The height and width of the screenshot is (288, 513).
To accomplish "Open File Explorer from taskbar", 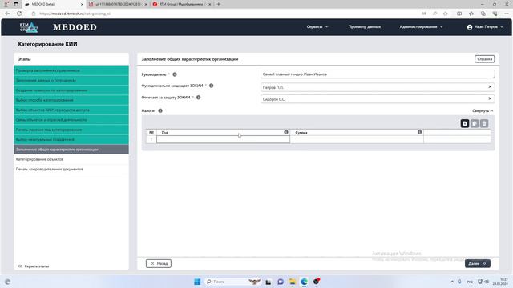I will pyautogui.click(x=292, y=282).
